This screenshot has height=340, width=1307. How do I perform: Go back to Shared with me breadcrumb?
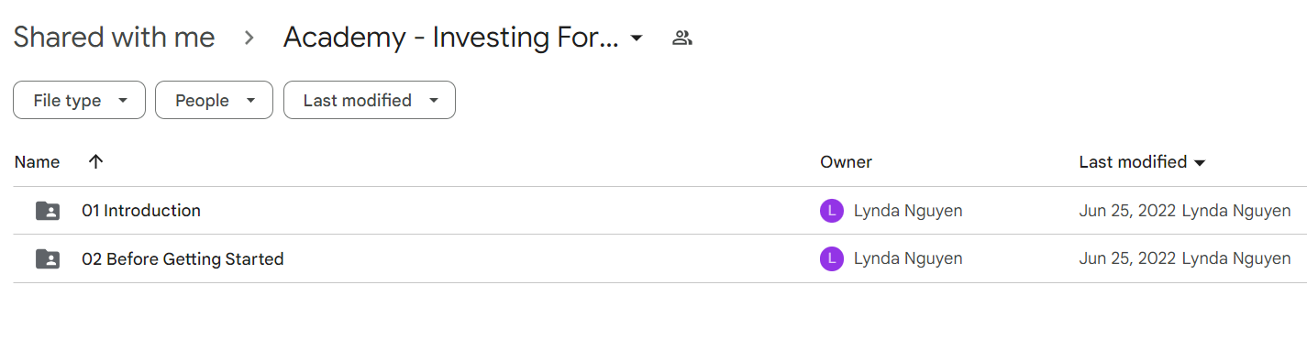coord(114,38)
